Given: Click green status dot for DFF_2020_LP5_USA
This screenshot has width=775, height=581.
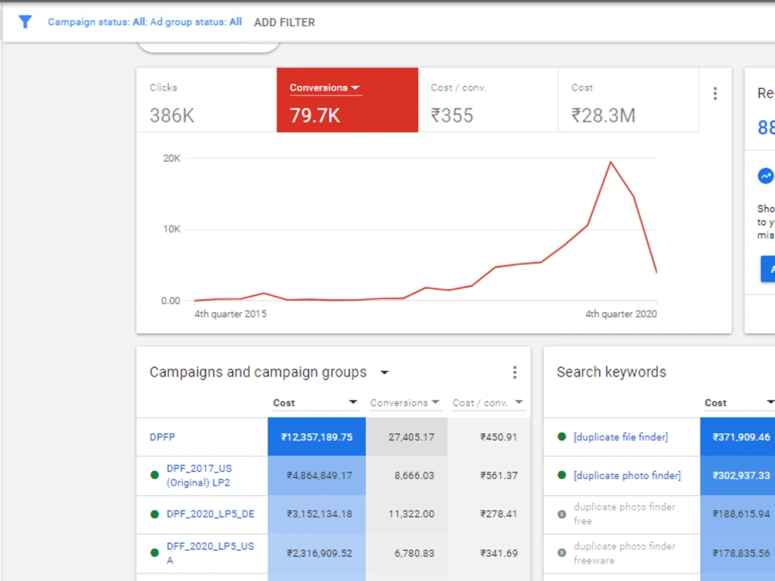Looking at the screenshot, I should pyautogui.click(x=155, y=553).
